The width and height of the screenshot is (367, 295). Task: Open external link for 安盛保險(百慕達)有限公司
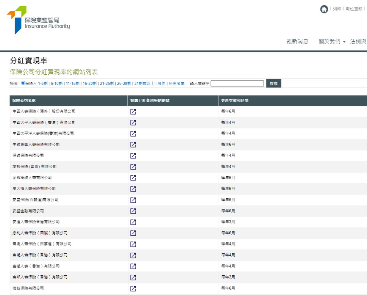point(133,200)
